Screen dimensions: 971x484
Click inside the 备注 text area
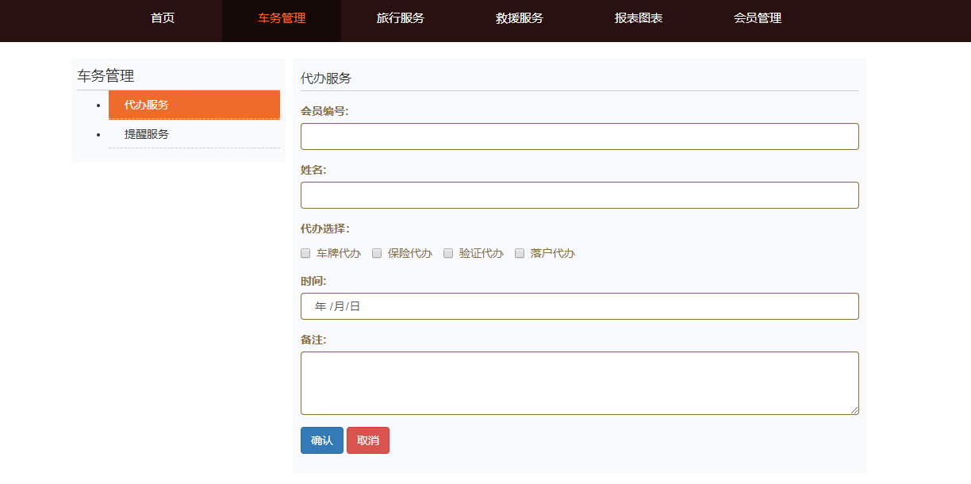[579, 382]
